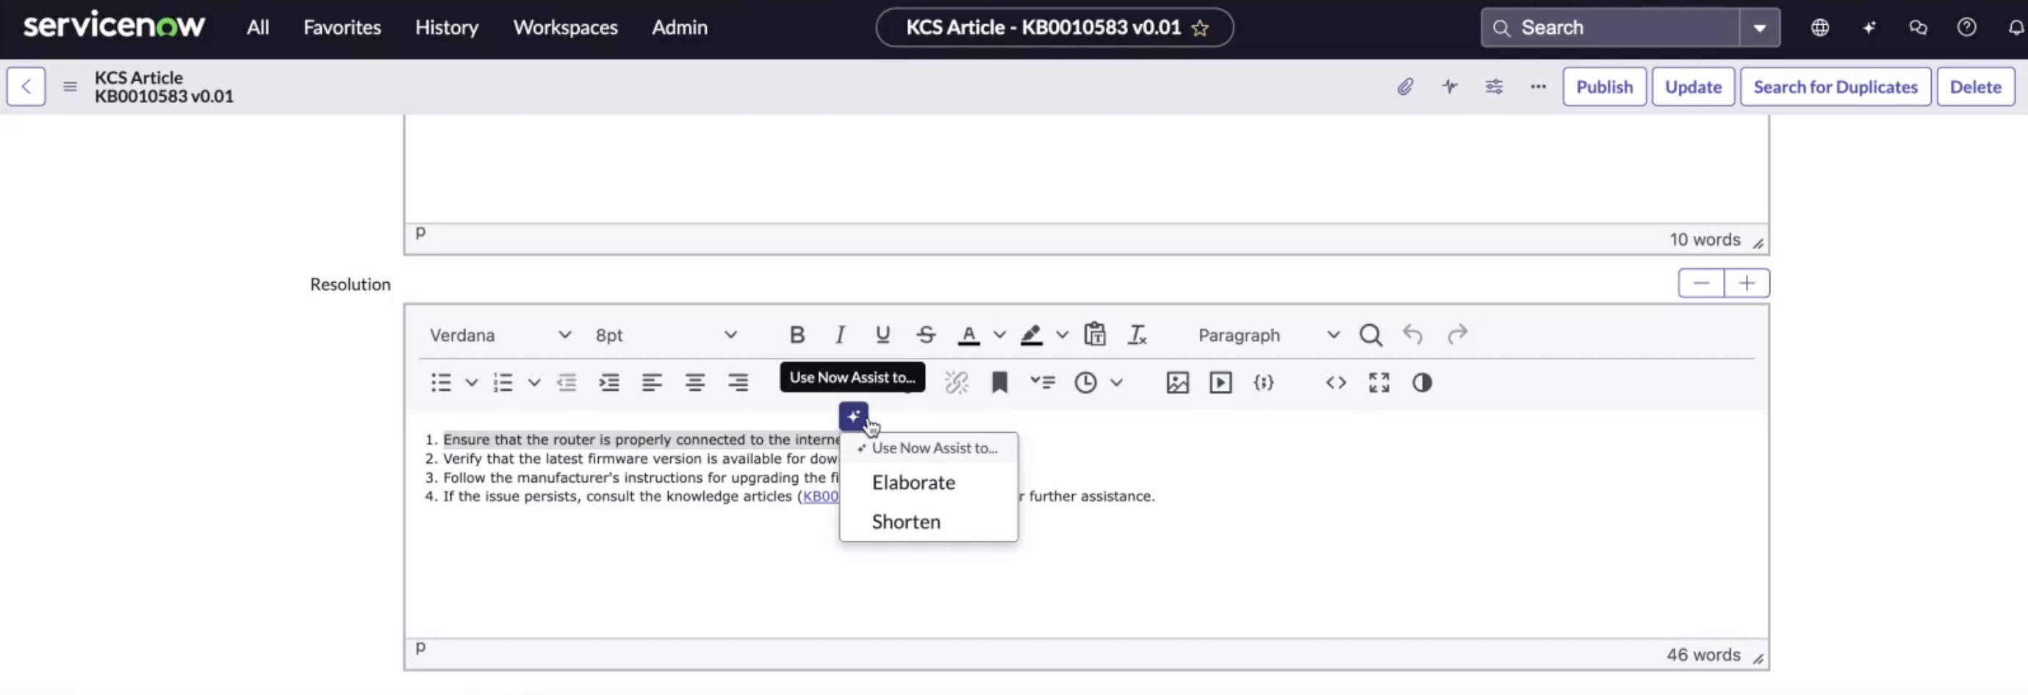Insert date/time with the clock icon
This screenshot has height=695, width=2028.
(x=1086, y=383)
